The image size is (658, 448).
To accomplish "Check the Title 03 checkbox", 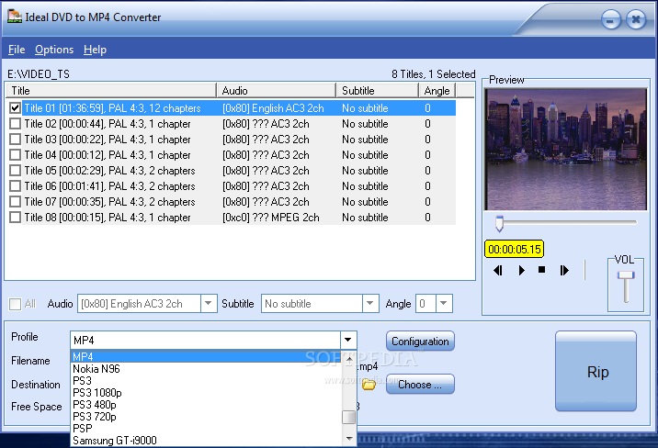I will (15, 140).
